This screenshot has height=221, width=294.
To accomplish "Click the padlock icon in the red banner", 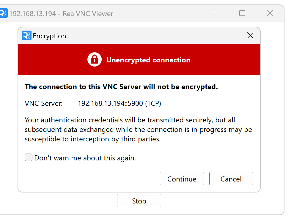I will [95, 60].
